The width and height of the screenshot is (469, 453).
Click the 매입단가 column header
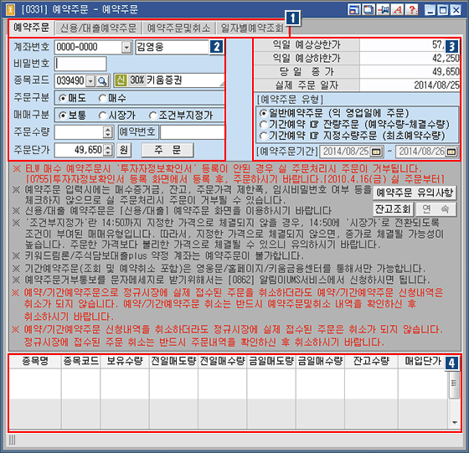[x=423, y=361]
